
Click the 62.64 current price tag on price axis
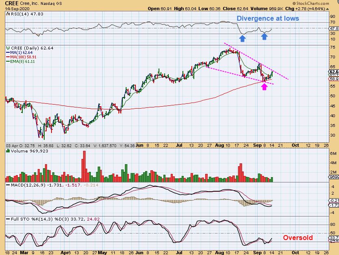(334, 72)
